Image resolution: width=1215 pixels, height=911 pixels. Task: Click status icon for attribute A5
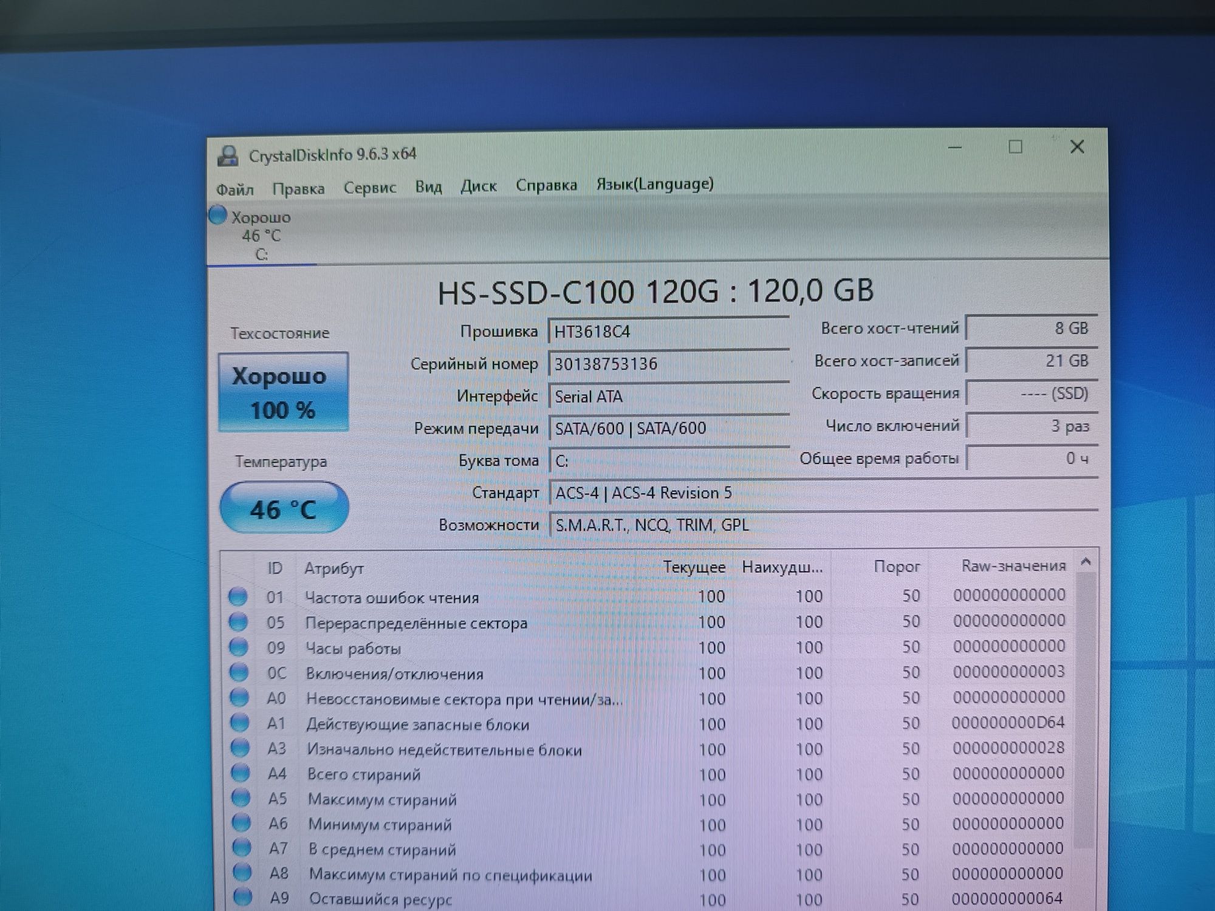click(x=241, y=797)
